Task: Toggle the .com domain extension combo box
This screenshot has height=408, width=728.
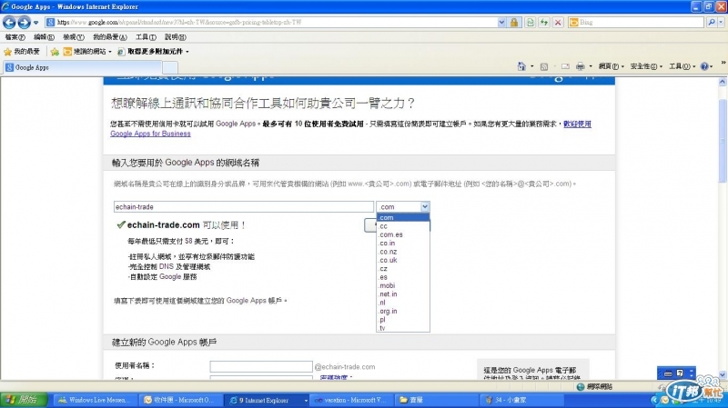Action: click(403, 207)
